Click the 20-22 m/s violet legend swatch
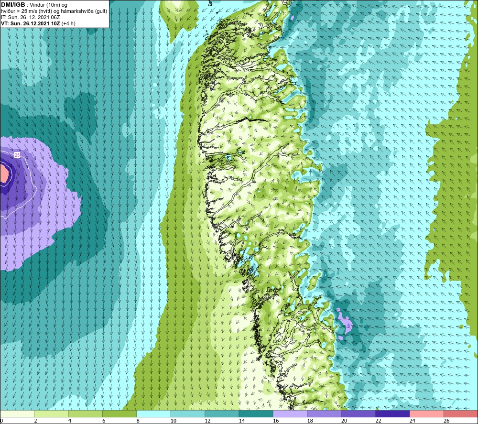 pos(358,414)
